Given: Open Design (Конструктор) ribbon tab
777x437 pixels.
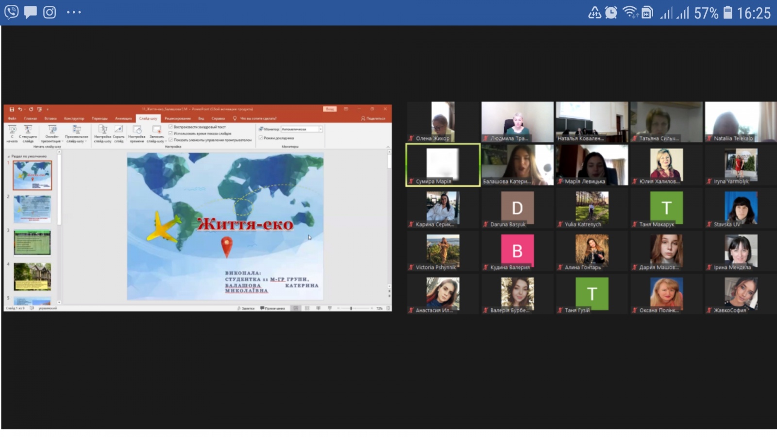Looking at the screenshot, I should pos(74,118).
